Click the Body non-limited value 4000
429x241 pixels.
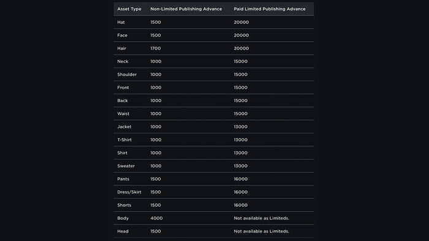[x=156, y=218]
